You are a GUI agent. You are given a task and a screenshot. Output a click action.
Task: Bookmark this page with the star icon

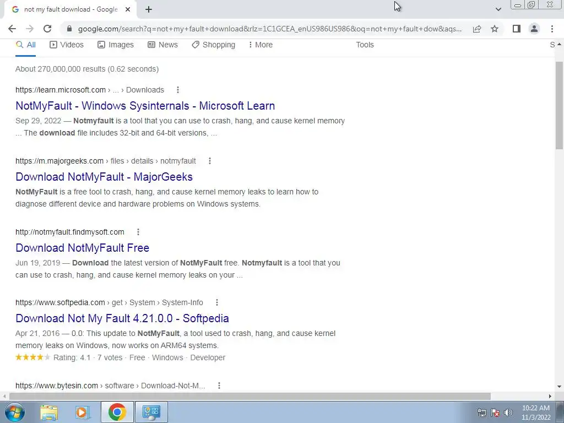click(x=495, y=29)
